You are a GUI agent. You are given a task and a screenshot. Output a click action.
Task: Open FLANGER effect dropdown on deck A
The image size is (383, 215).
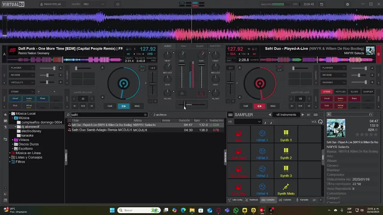point(22,68)
